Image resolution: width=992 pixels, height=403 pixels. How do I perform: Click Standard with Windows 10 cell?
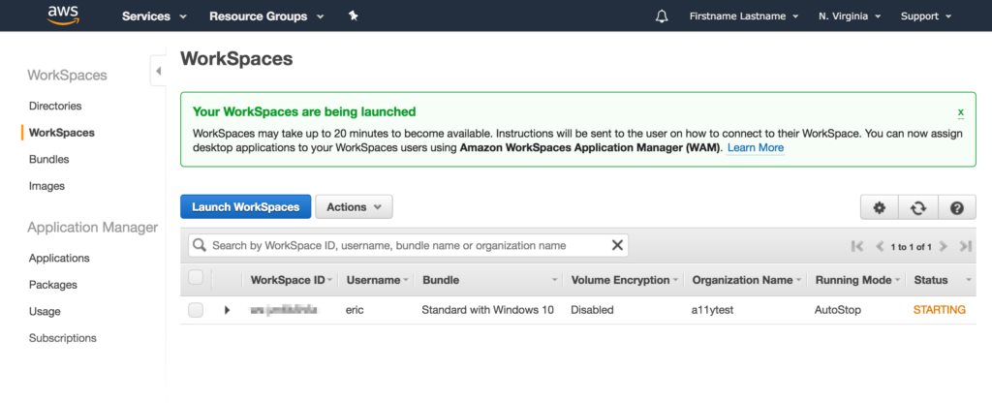[x=488, y=310]
